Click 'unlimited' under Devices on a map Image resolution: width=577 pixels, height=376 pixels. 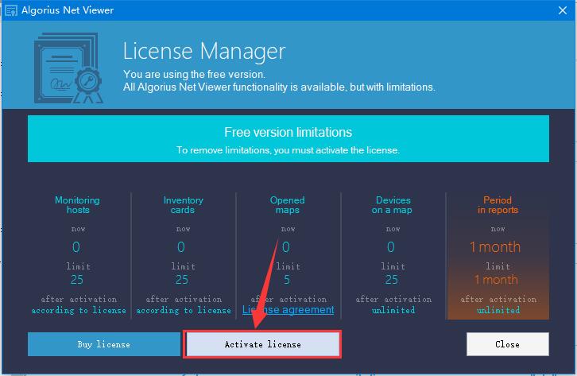point(393,310)
